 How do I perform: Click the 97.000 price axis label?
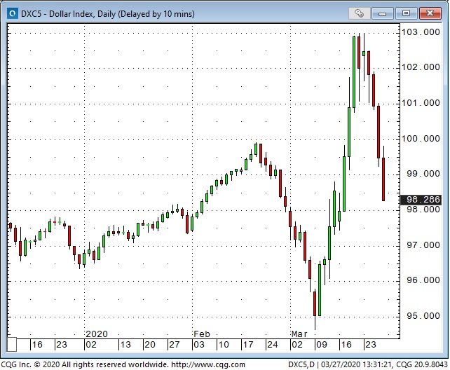[423, 245]
